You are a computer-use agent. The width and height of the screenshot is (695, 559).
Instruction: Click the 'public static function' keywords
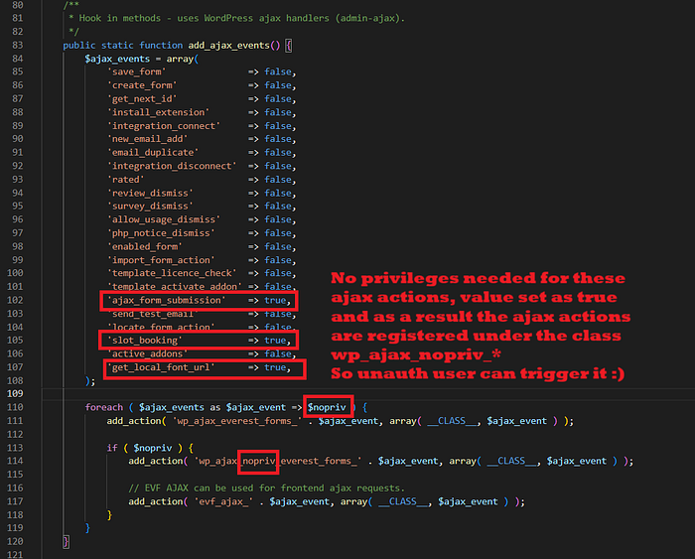click(x=122, y=46)
